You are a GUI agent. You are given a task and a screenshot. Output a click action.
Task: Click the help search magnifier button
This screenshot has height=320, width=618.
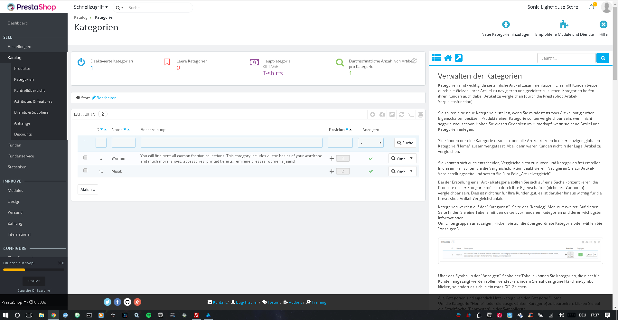pyautogui.click(x=603, y=58)
